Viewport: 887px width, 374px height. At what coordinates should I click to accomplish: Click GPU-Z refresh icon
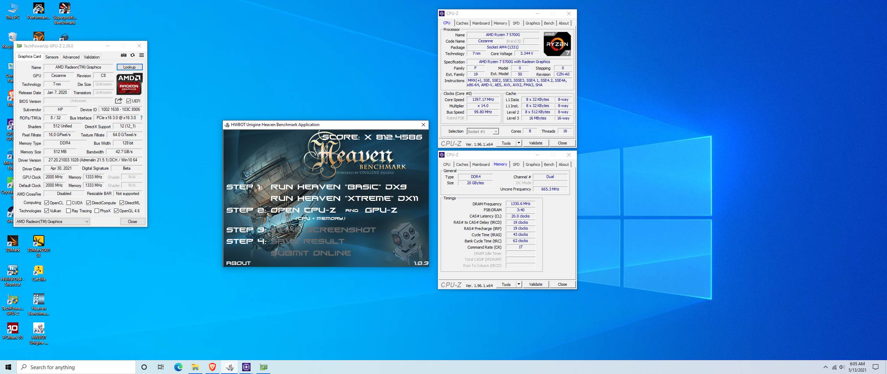(x=132, y=55)
